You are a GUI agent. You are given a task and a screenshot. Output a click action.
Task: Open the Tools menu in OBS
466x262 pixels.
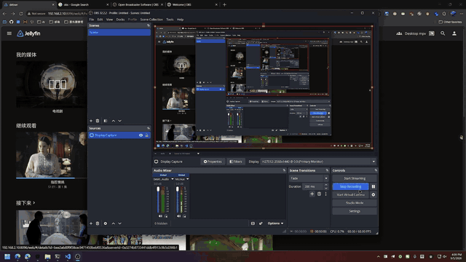pos(170,20)
